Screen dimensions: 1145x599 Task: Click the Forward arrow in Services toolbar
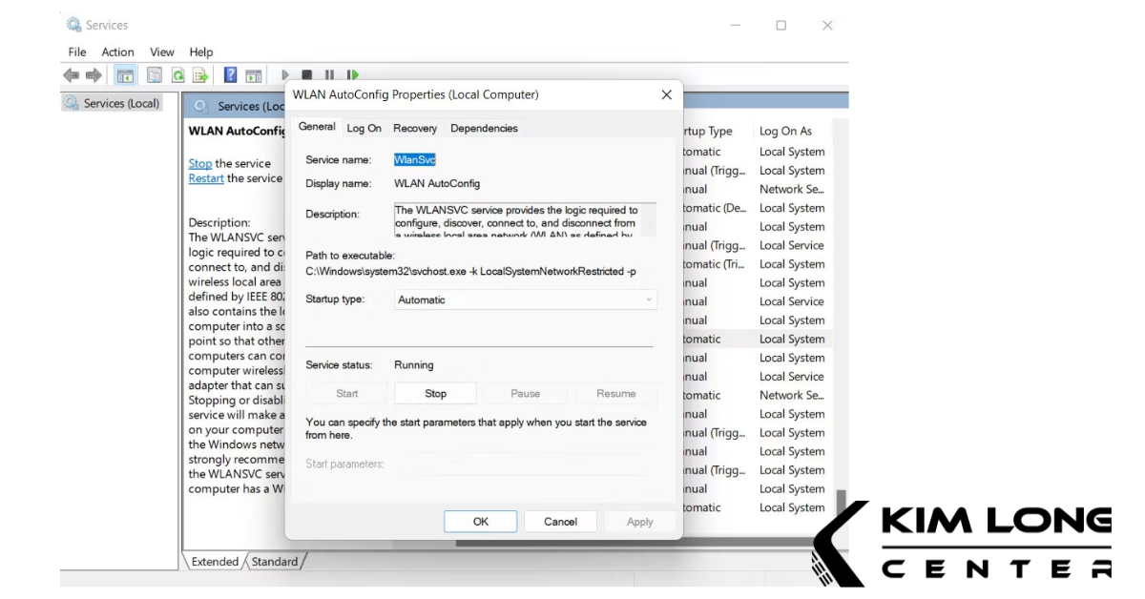(94, 75)
